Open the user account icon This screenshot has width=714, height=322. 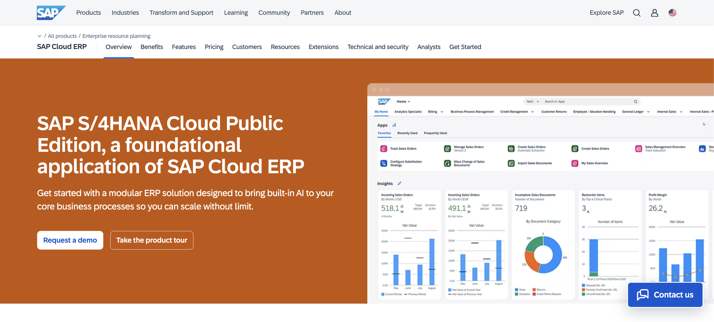(655, 13)
